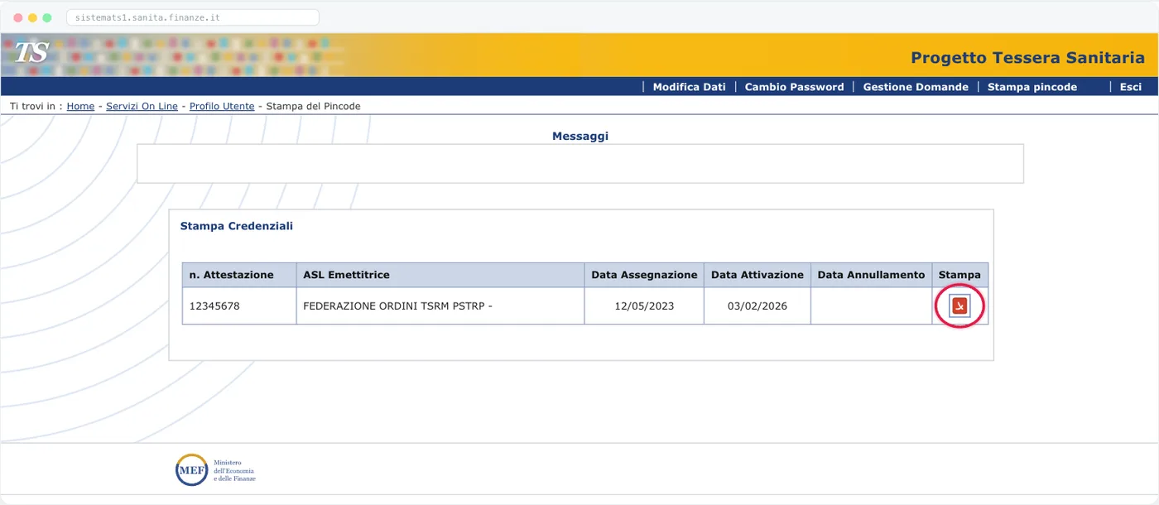The image size is (1159, 505).
Task: Click Stampa del Pincode breadcrumb text
Action: click(313, 107)
